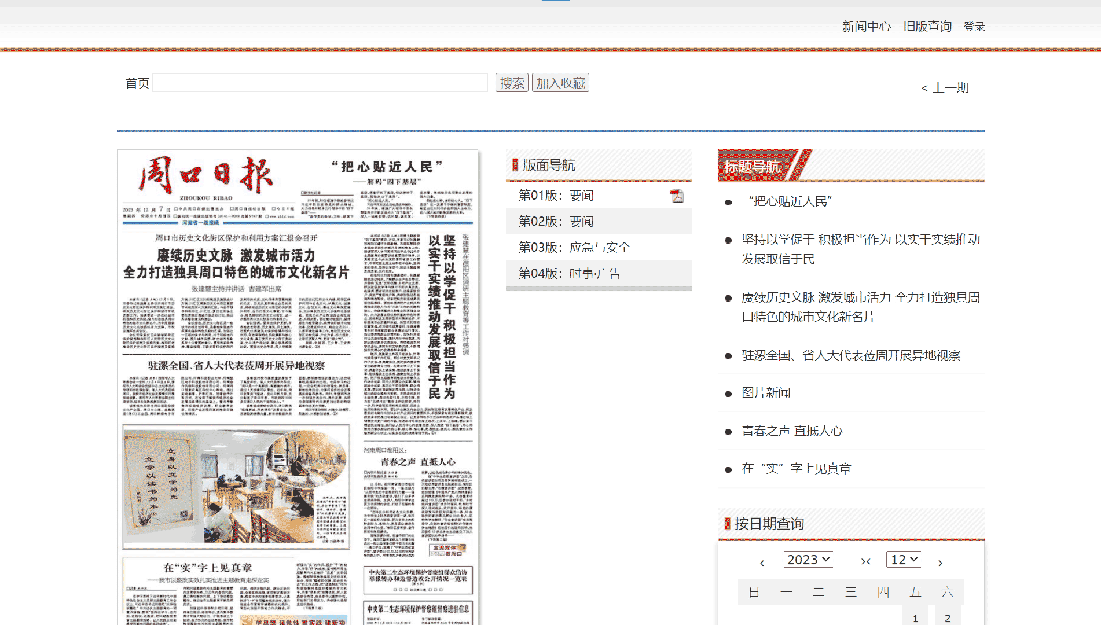Open the 2023 year dropdown

(808, 560)
